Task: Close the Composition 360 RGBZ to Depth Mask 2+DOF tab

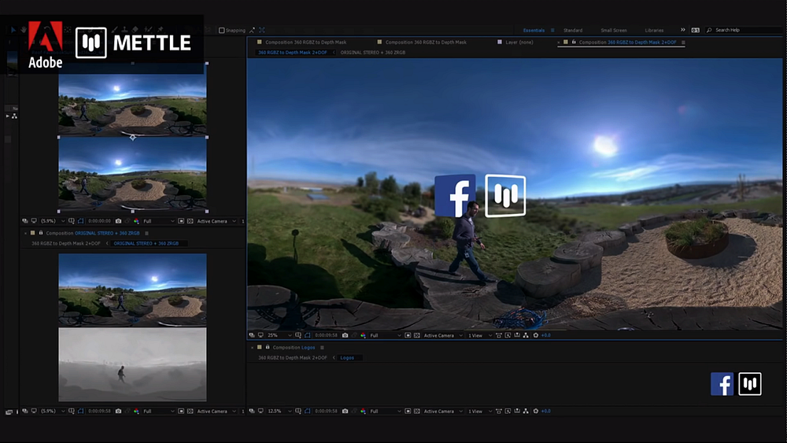Action: tap(559, 42)
